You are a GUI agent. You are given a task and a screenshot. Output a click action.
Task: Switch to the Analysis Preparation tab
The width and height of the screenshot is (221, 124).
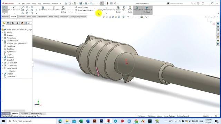tap(78, 17)
